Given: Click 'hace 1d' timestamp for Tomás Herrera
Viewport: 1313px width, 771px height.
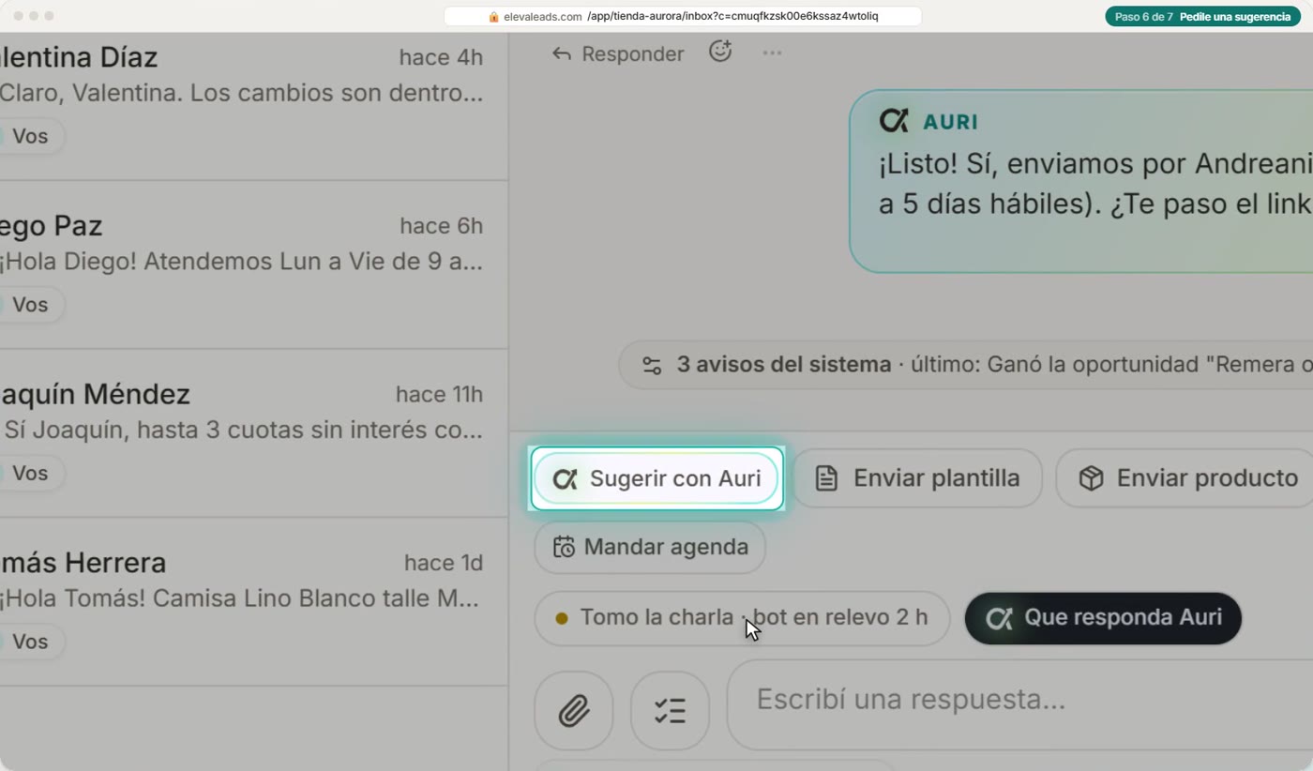Looking at the screenshot, I should [x=444, y=563].
